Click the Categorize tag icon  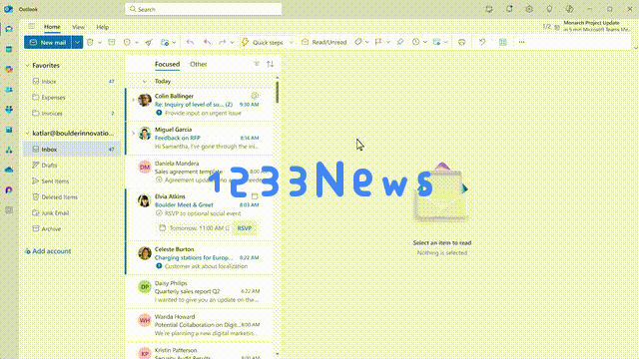[x=358, y=42]
